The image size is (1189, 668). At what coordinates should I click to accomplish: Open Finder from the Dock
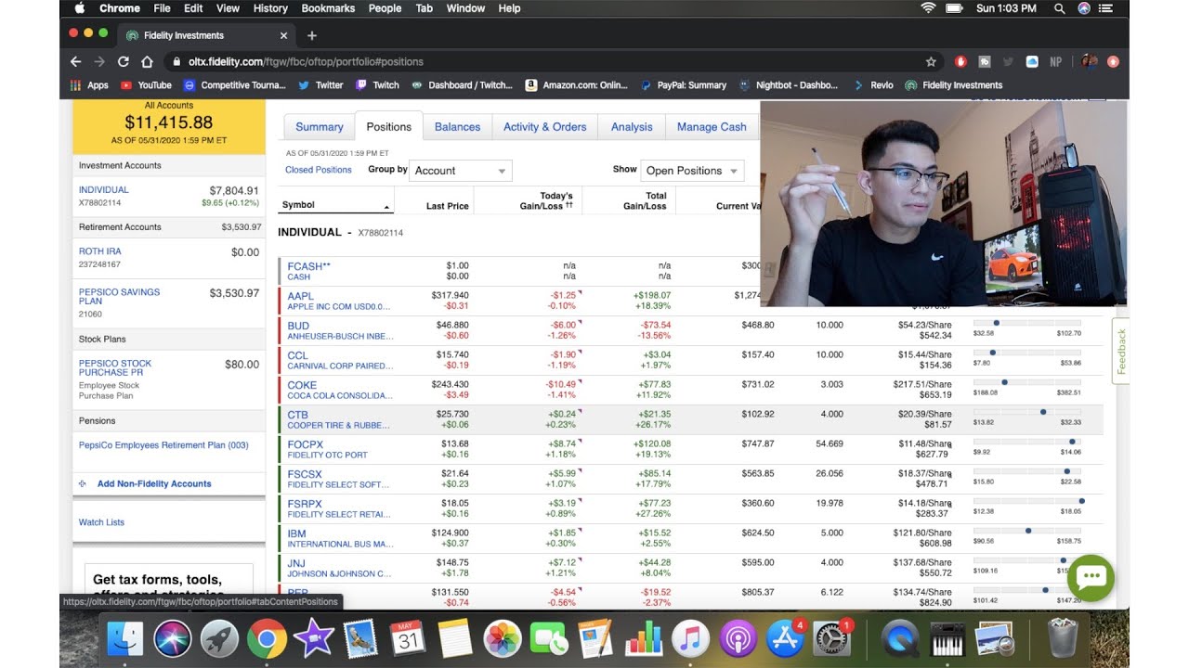(124, 639)
